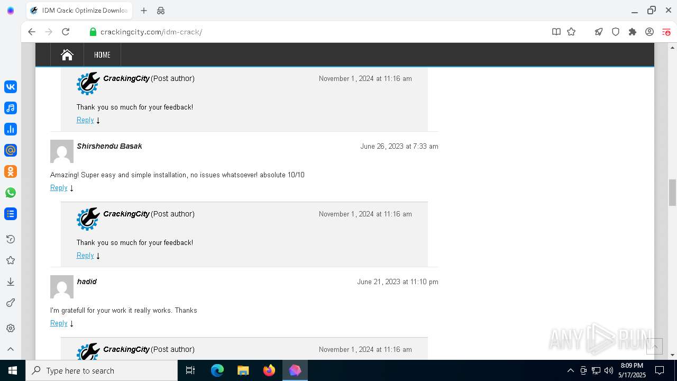The image size is (677, 381).
Task: Open the notification center
Action: 660,370
